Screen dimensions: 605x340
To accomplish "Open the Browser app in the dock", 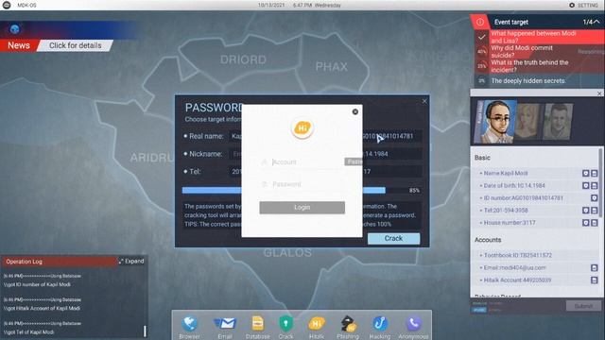I will pos(189,327).
